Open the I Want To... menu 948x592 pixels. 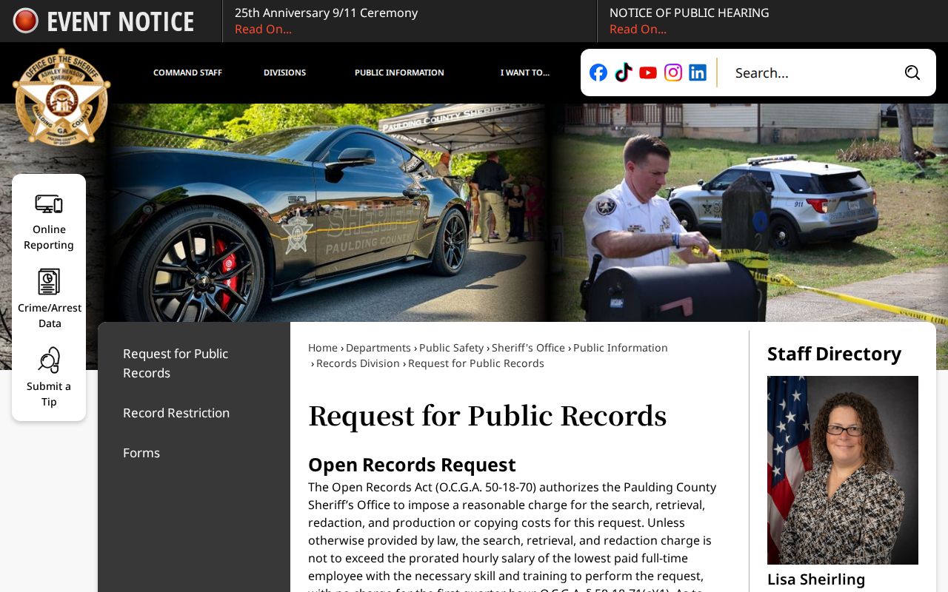point(524,73)
